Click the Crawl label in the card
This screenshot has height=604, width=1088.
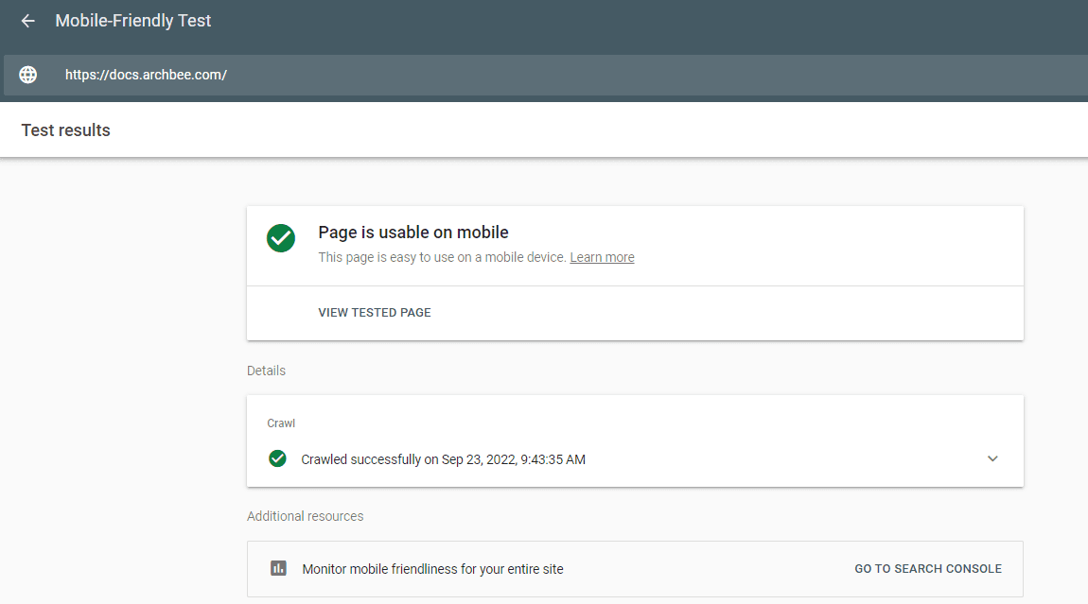click(x=281, y=423)
